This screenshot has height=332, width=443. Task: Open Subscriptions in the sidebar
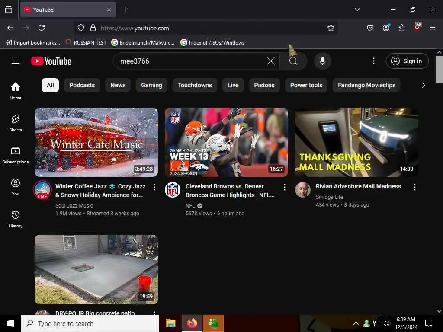point(16,155)
